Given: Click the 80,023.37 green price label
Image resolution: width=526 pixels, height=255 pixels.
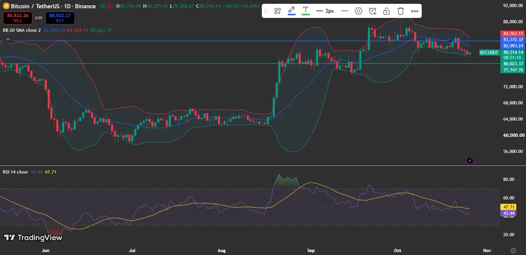Looking at the screenshot, I should [513, 64].
